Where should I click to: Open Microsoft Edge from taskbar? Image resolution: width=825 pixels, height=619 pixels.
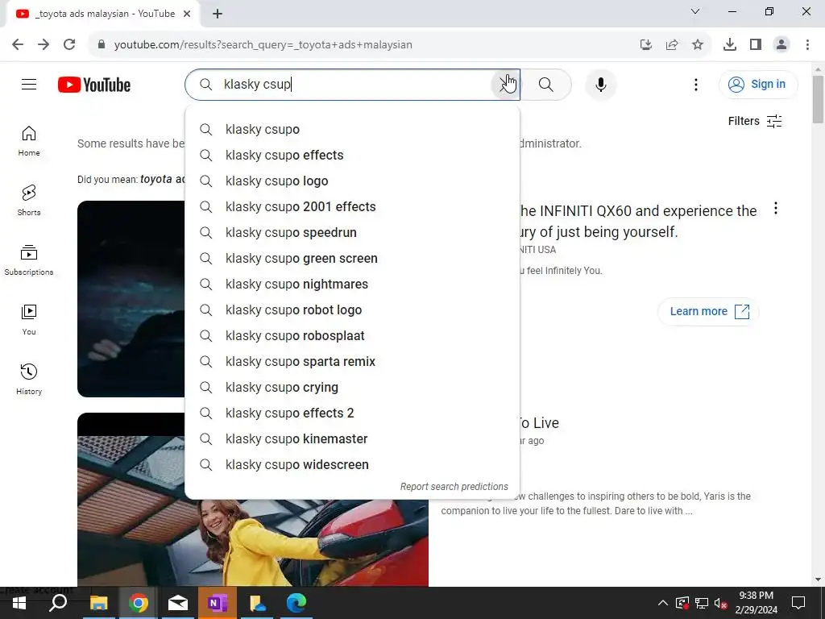(x=296, y=603)
